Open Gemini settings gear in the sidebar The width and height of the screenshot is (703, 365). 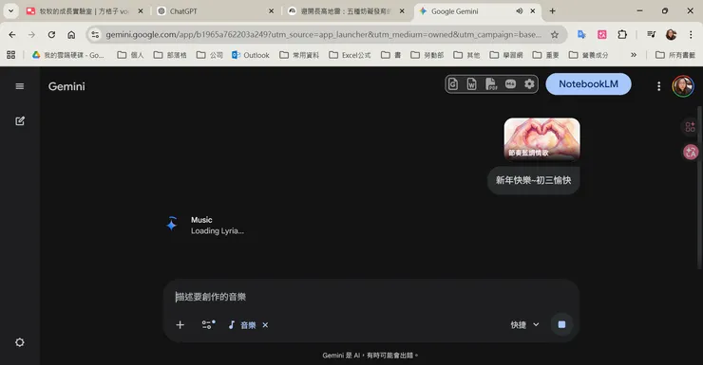click(20, 342)
